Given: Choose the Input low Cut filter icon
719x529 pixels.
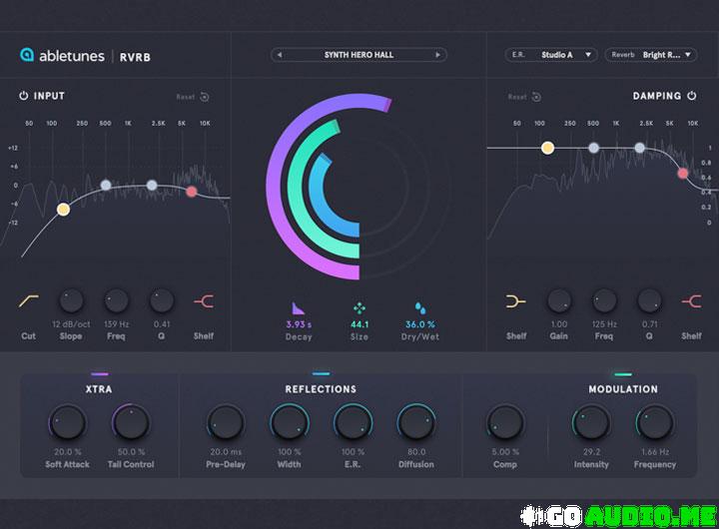Looking at the screenshot, I should pyautogui.click(x=28, y=301).
